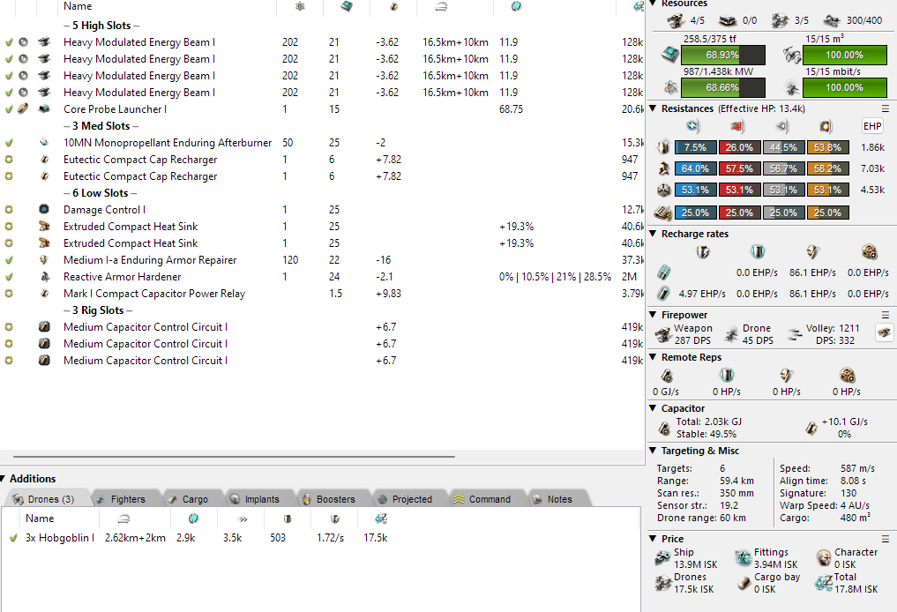Screen dimensions: 897x612
Task: Open the Price panel options menu
Action: click(885, 538)
